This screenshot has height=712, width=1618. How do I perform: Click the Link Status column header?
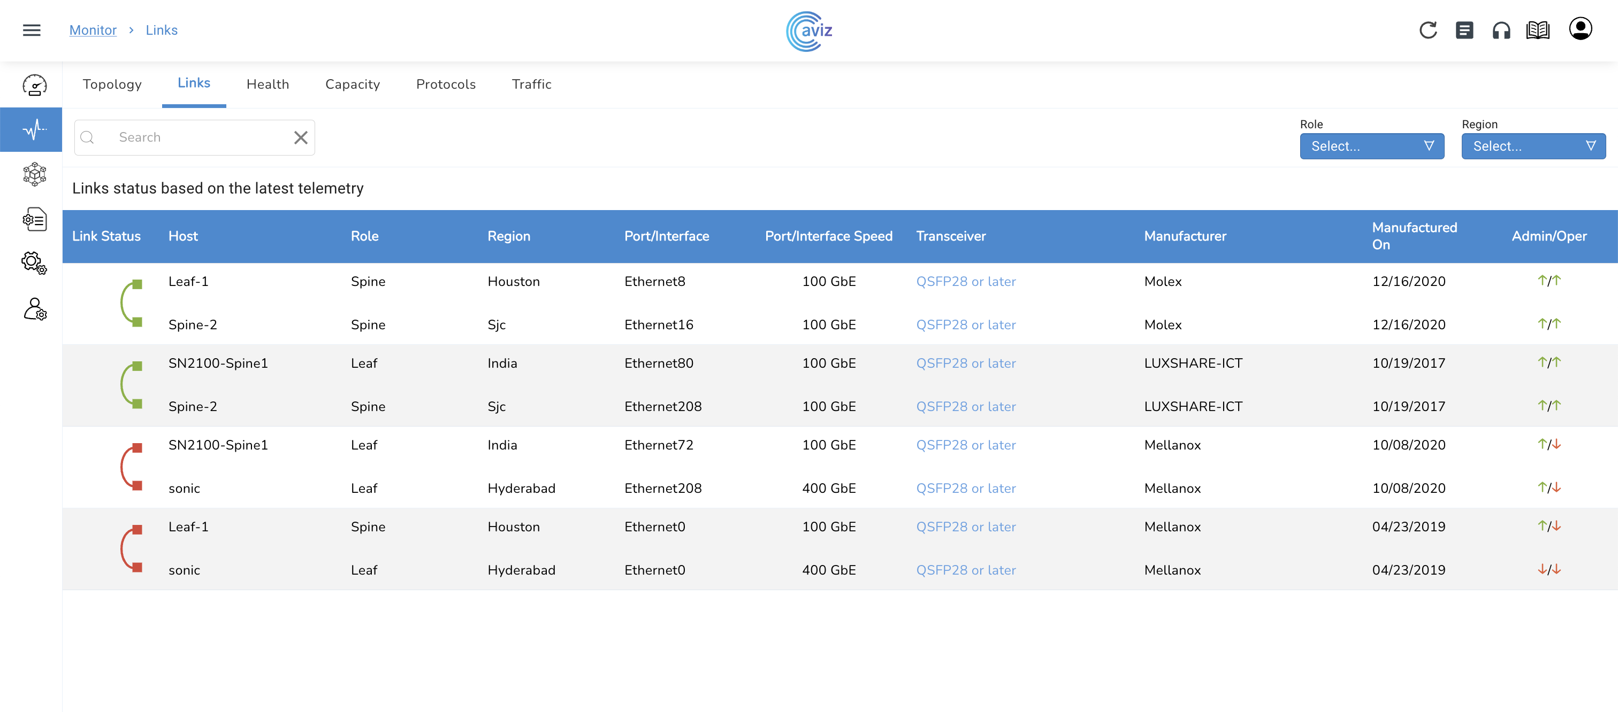(106, 236)
